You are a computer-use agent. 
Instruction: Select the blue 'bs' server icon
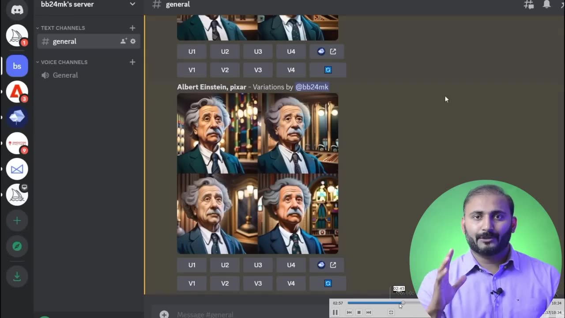coord(17,66)
